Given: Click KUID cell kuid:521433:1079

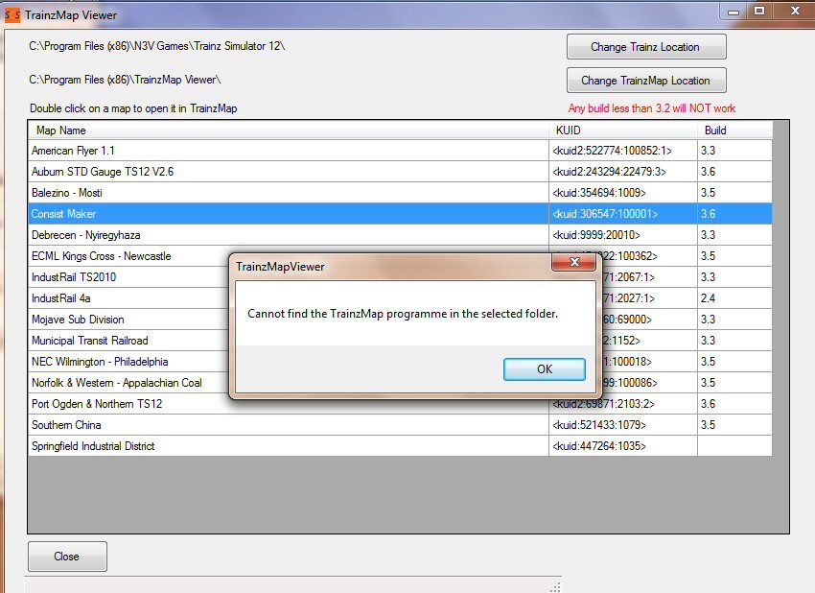Looking at the screenshot, I should (623, 425).
